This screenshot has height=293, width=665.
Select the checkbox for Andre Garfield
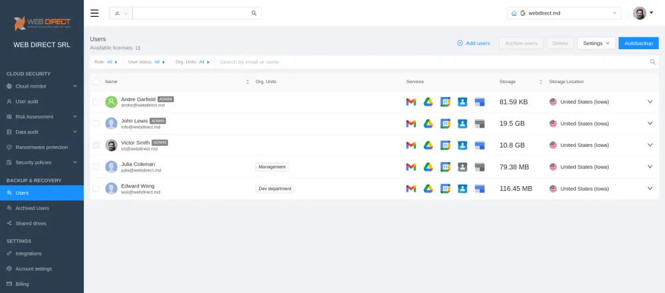tap(96, 102)
